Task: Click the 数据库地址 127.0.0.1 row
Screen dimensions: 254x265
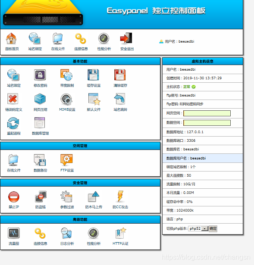Action: (x=203, y=132)
